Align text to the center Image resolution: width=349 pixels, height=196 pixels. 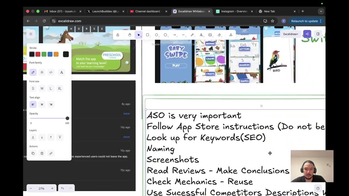42,105
